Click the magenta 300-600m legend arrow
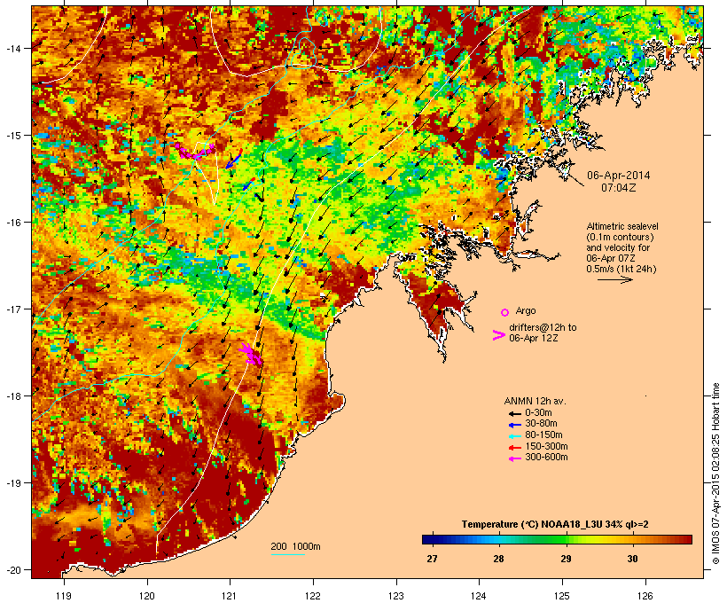Viewport: 727px width, 603px height. (514, 458)
